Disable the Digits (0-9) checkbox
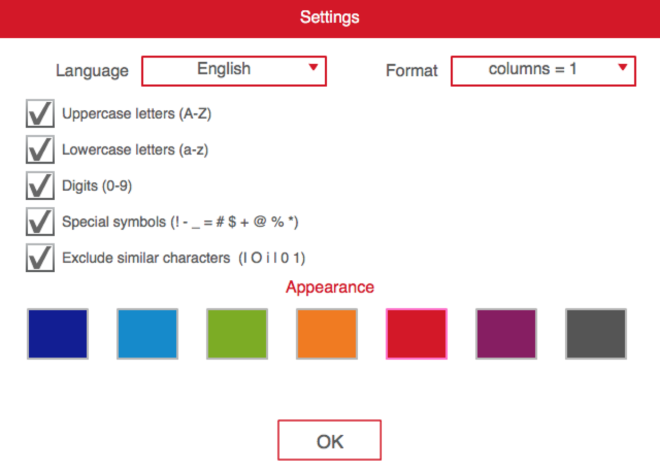Viewport: 660px width, 472px height. (x=40, y=186)
